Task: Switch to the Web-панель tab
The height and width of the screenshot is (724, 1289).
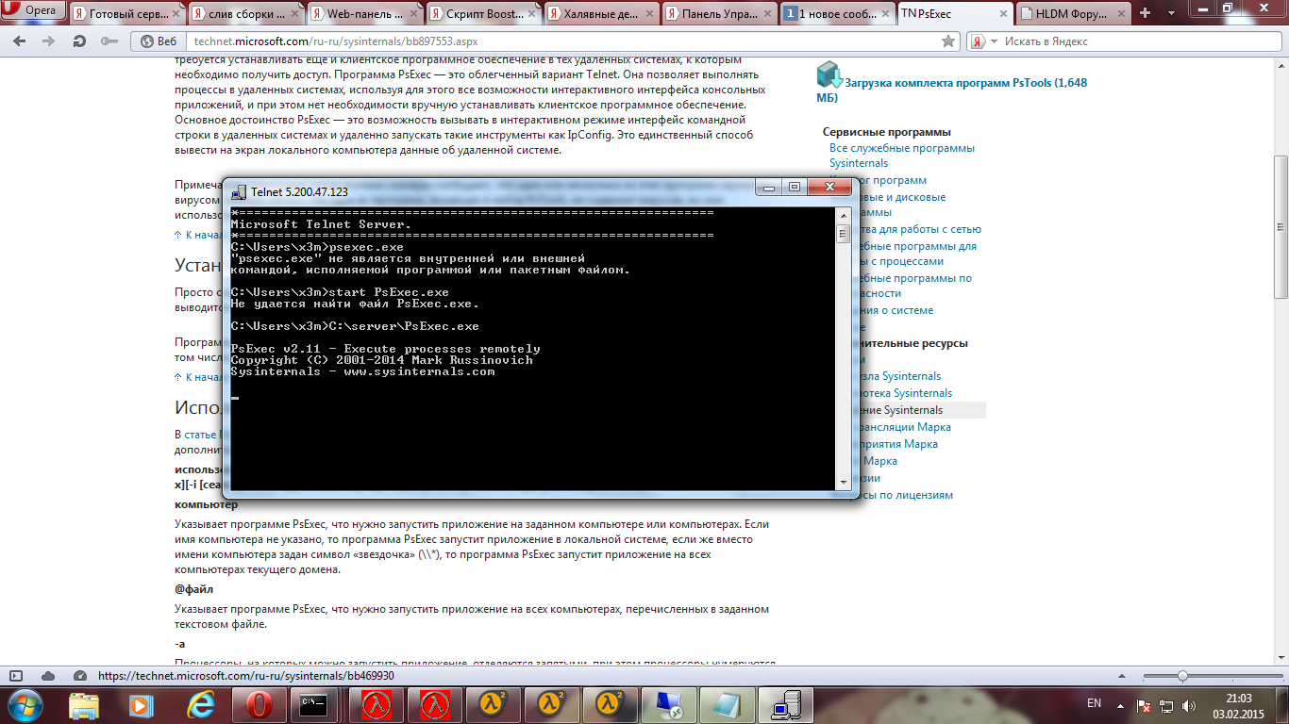Action: [360, 13]
